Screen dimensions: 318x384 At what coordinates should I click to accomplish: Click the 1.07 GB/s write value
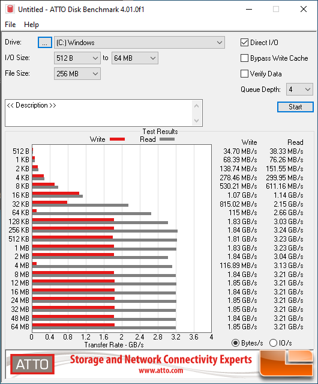[x=242, y=195]
